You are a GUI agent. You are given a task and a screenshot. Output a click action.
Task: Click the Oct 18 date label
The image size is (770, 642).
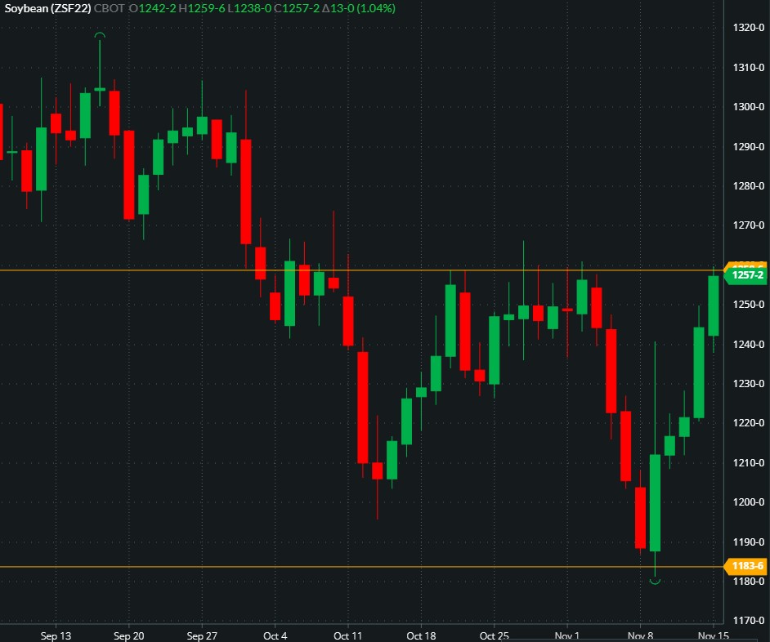[x=421, y=635]
